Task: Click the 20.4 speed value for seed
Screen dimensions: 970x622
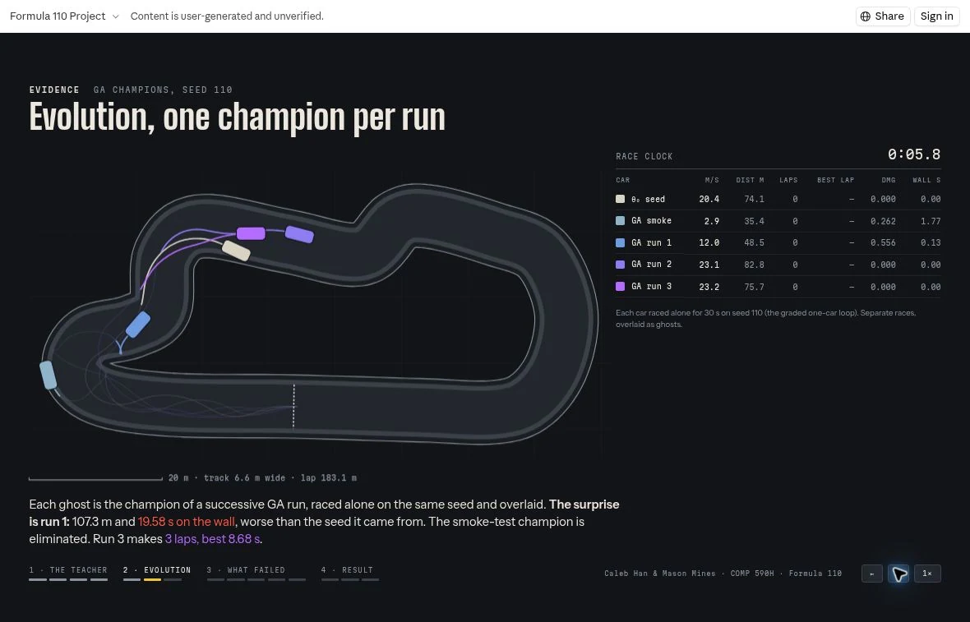Action: 709,199
